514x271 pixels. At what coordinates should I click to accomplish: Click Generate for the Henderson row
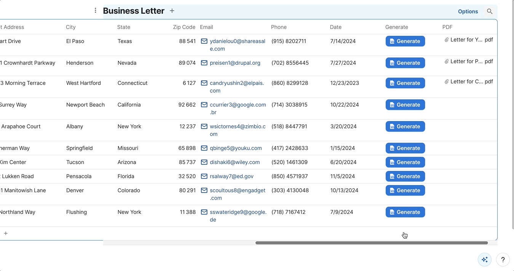(x=405, y=63)
